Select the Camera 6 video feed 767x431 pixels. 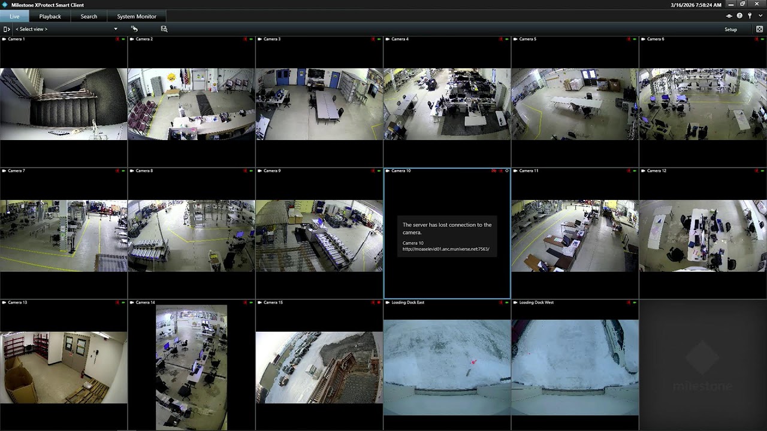(703, 104)
